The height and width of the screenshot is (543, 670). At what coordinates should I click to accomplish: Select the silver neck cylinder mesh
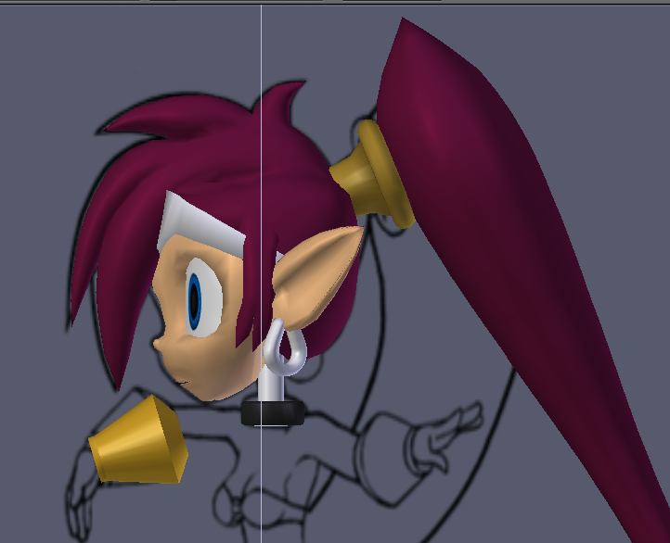(272, 385)
